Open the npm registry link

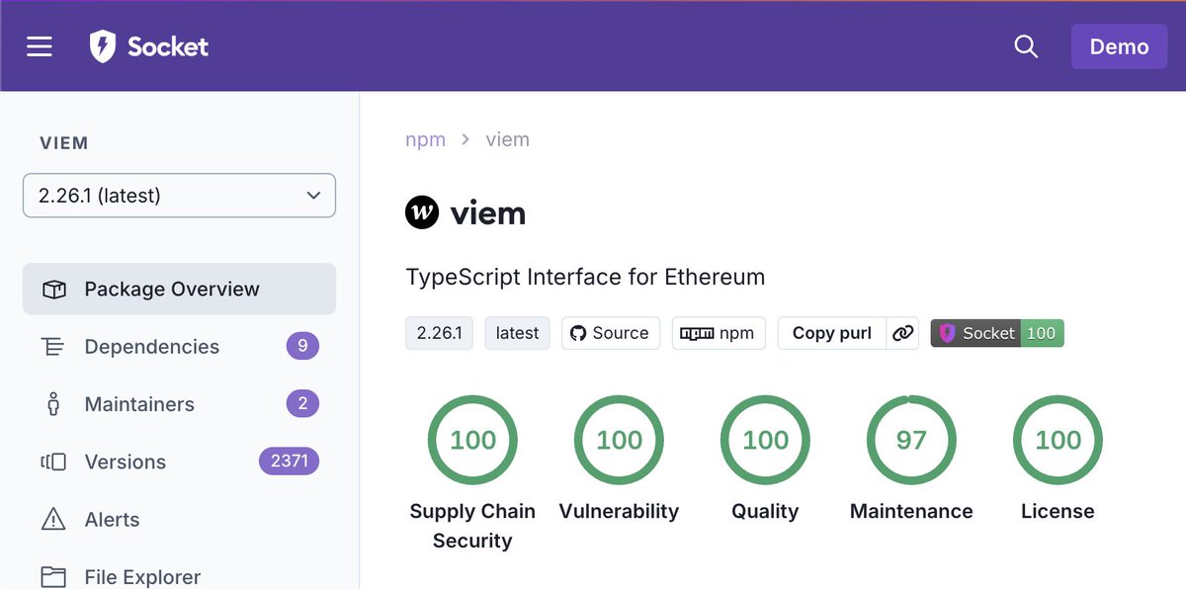tap(719, 333)
